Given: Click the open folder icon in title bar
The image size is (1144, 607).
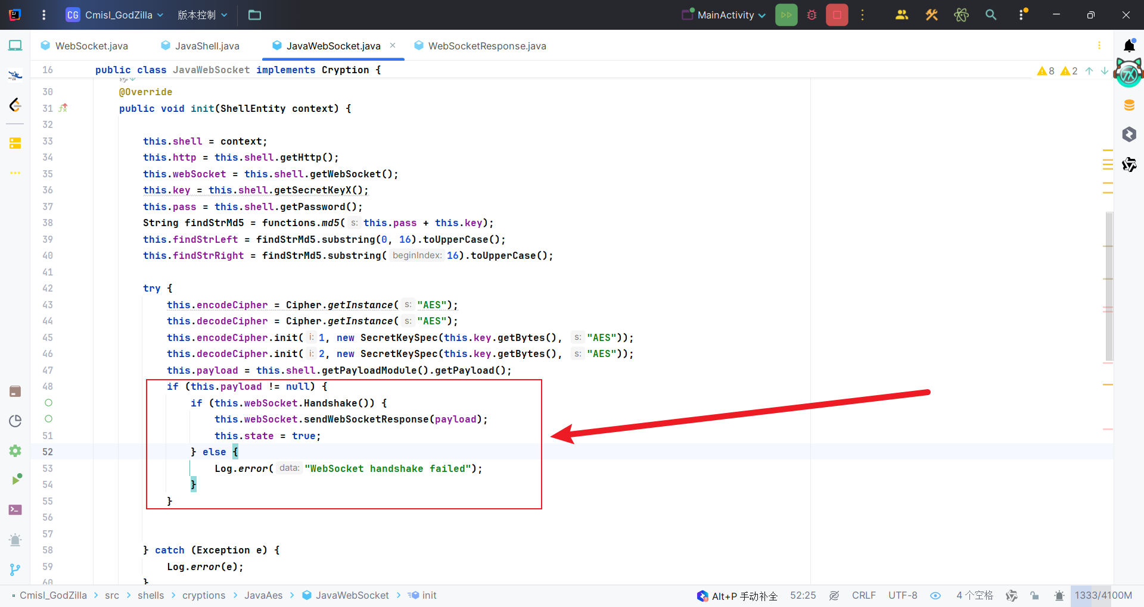Looking at the screenshot, I should (x=254, y=15).
